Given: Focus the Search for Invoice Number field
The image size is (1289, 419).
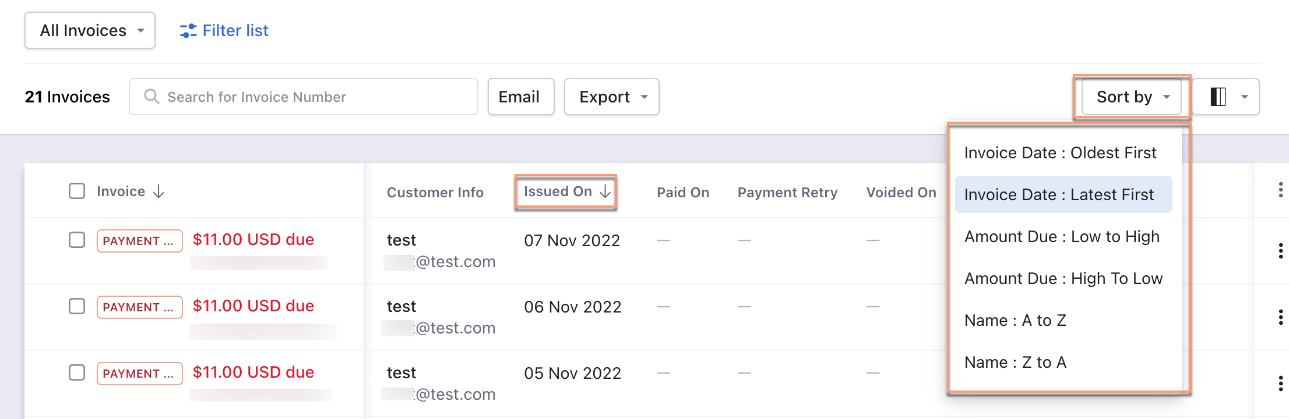Looking at the screenshot, I should (x=315, y=97).
